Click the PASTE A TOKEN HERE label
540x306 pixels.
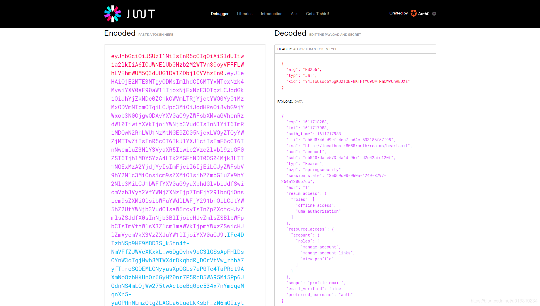click(156, 35)
